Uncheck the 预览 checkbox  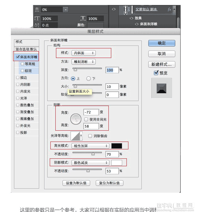[x=156, y=73]
